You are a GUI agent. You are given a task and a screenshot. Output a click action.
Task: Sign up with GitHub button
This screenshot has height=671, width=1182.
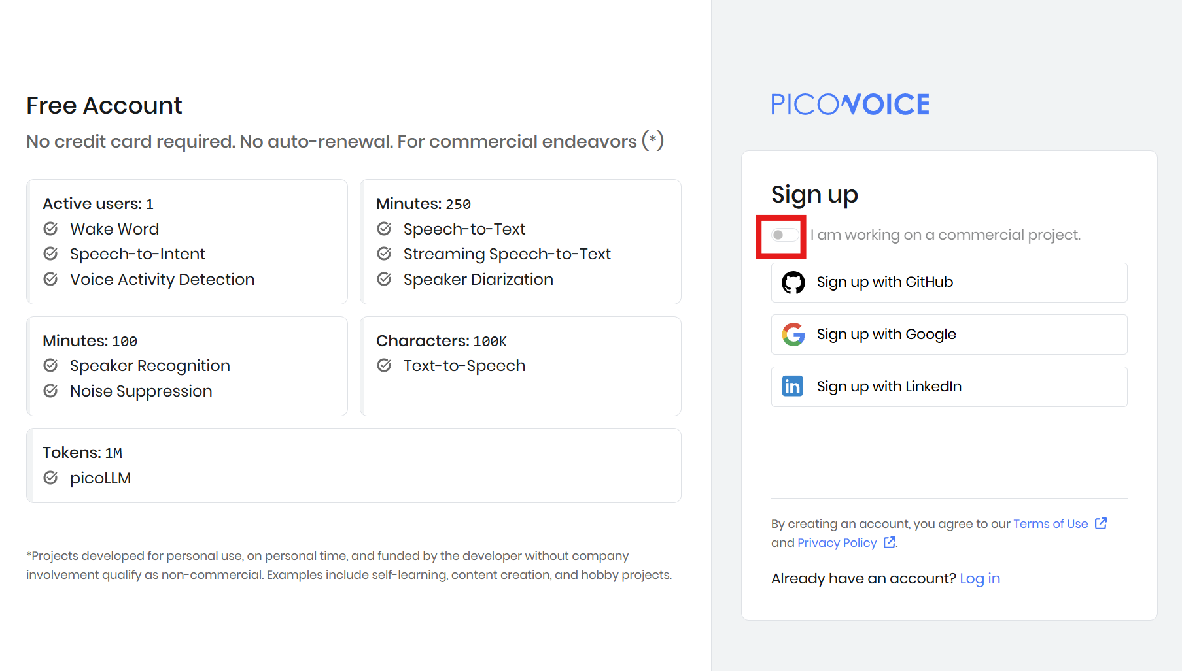tap(948, 282)
